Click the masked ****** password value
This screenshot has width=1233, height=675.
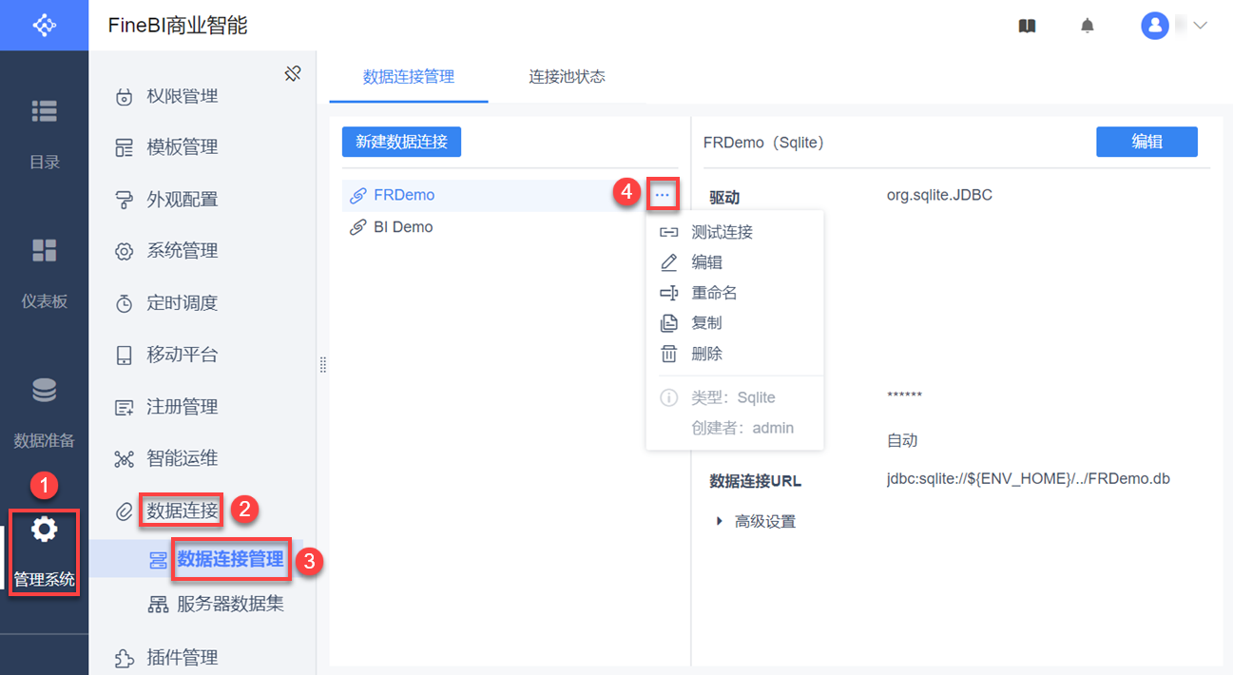[904, 396]
